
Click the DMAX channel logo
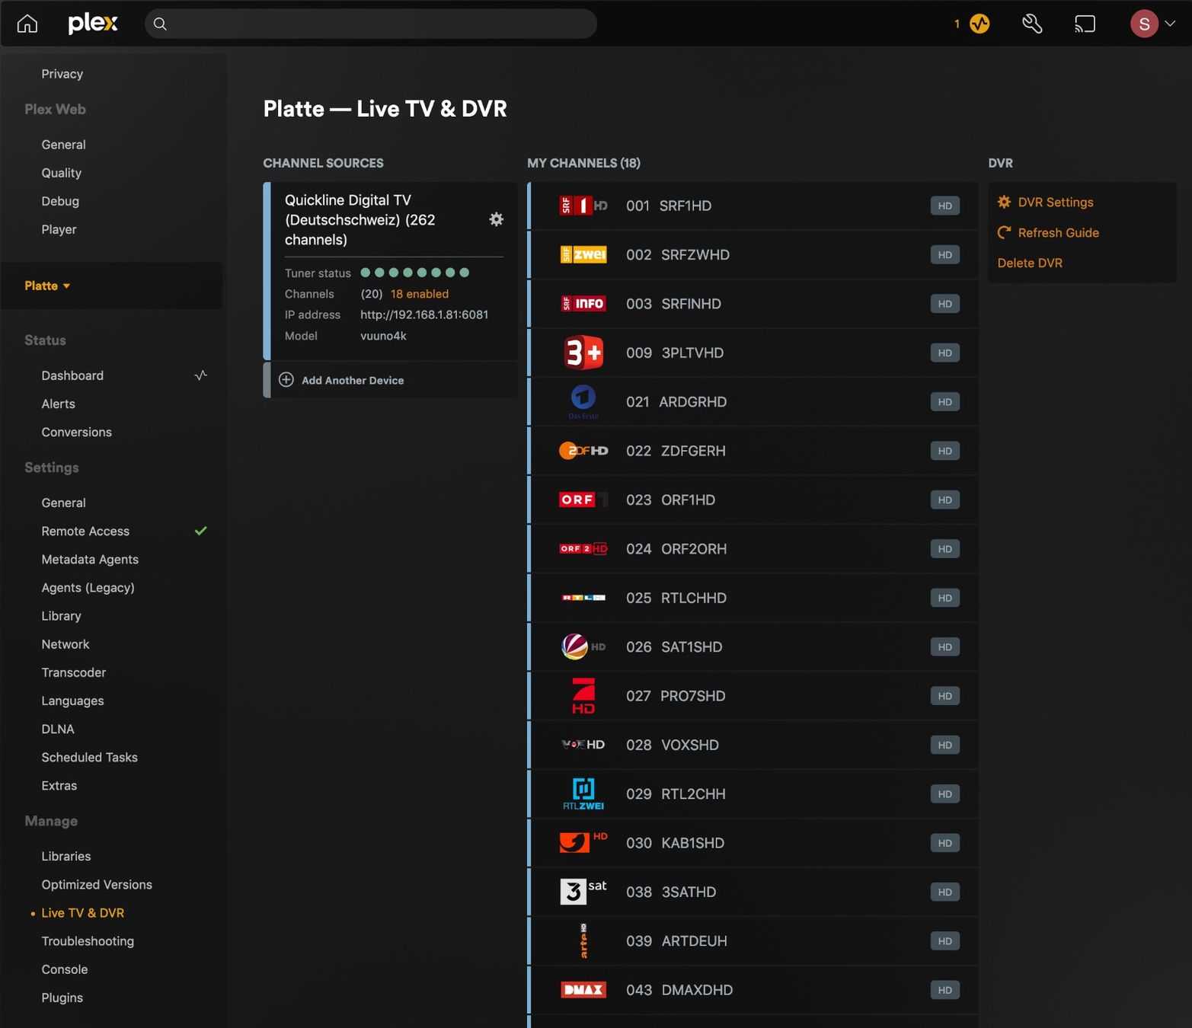click(583, 990)
